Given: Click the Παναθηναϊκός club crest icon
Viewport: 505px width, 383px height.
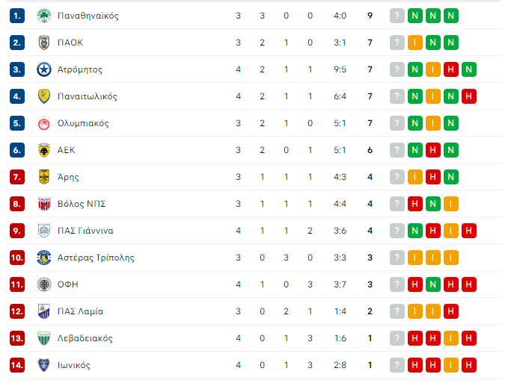Looking at the screenshot, I should tap(44, 16).
